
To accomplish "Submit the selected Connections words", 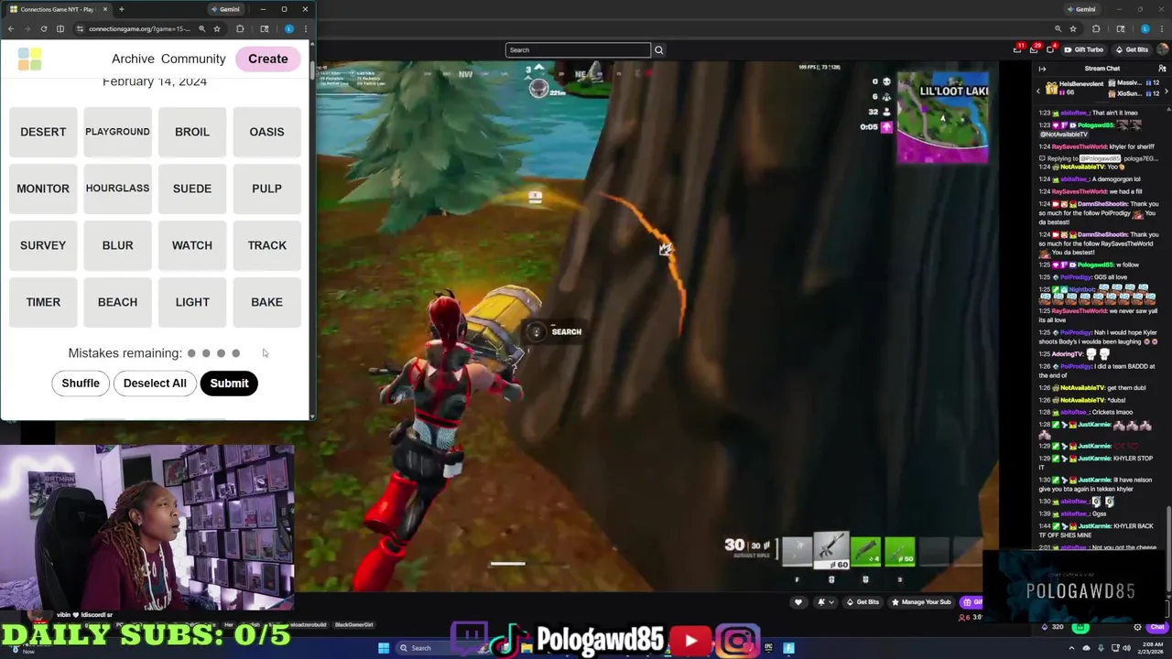I will [x=229, y=384].
